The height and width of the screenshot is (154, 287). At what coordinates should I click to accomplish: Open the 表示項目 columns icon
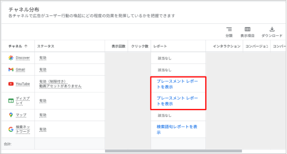(247, 30)
